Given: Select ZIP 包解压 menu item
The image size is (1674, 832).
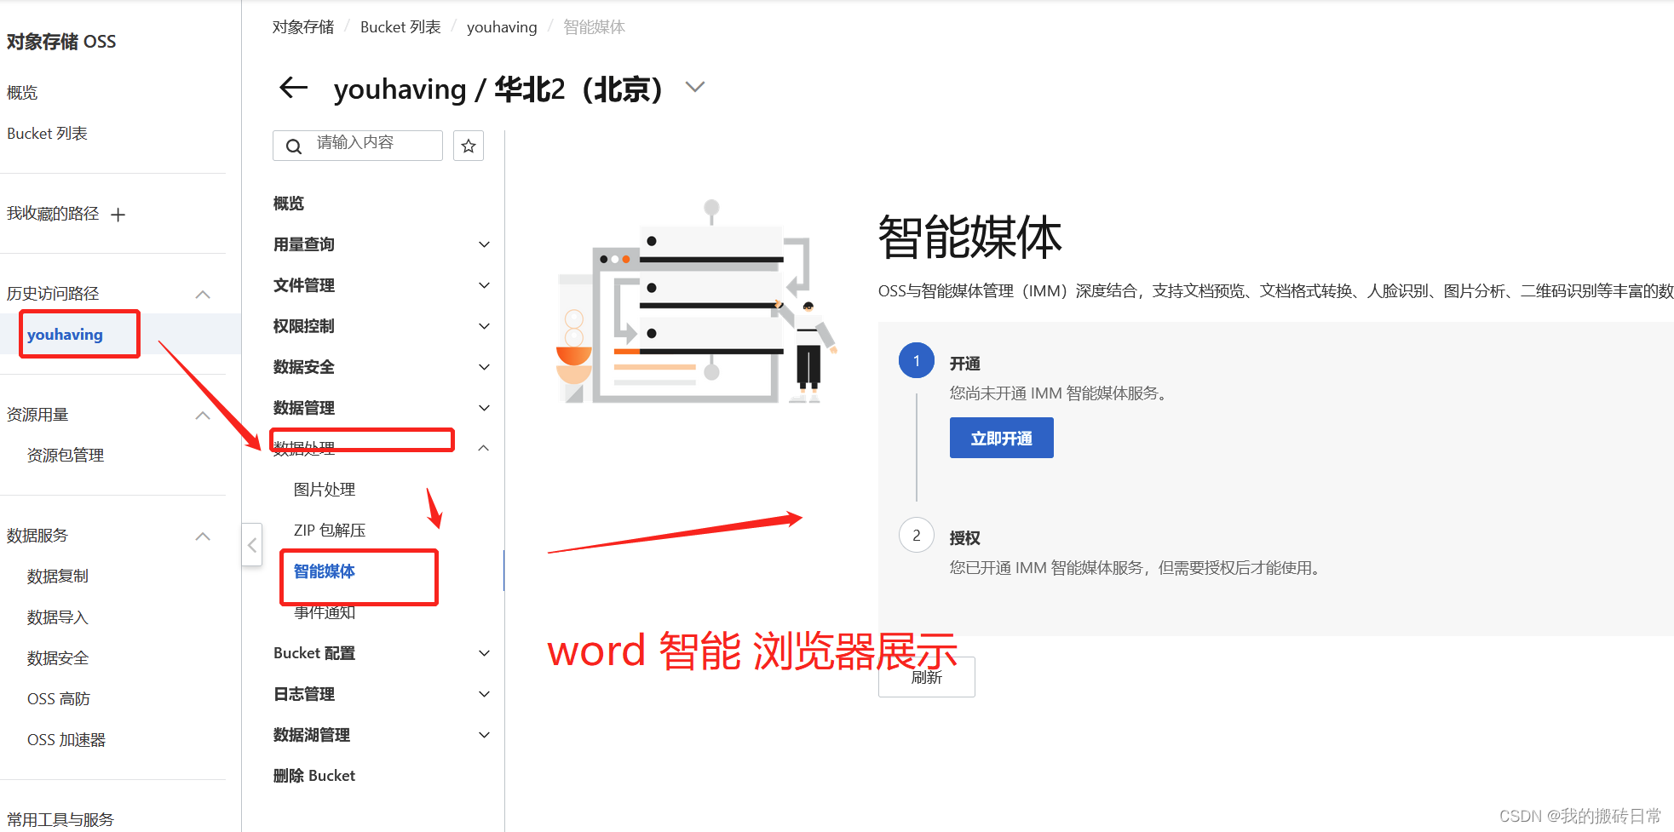Looking at the screenshot, I should pos(328,529).
